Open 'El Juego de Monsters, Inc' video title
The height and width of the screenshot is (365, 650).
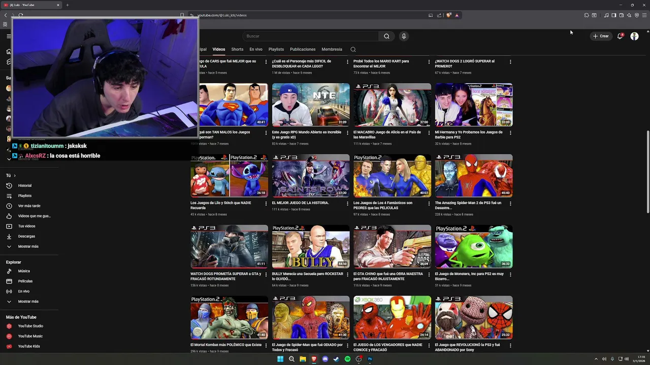(469, 276)
